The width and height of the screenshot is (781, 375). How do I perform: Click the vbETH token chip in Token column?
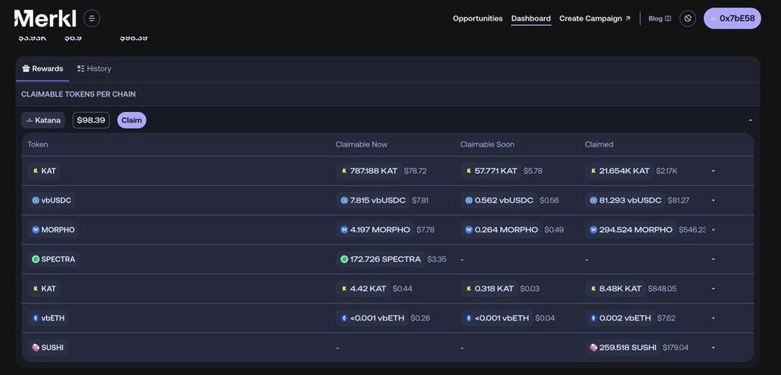pyautogui.click(x=48, y=318)
